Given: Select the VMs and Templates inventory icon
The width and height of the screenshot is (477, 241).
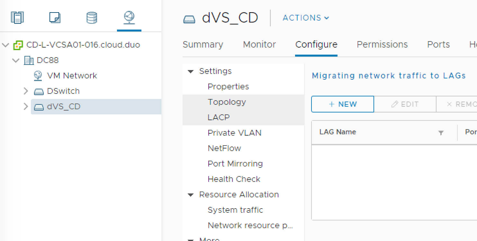Looking at the screenshot, I should [x=55, y=18].
